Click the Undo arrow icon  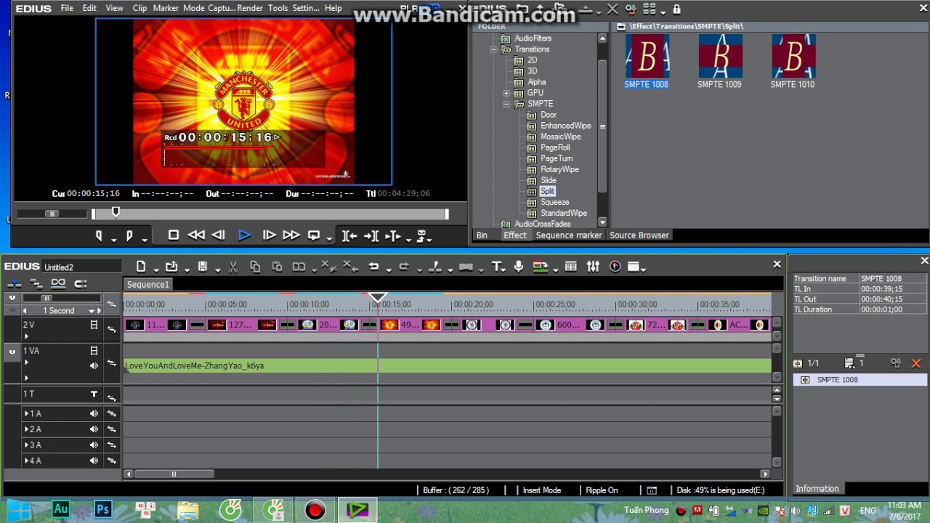coord(373,267)
